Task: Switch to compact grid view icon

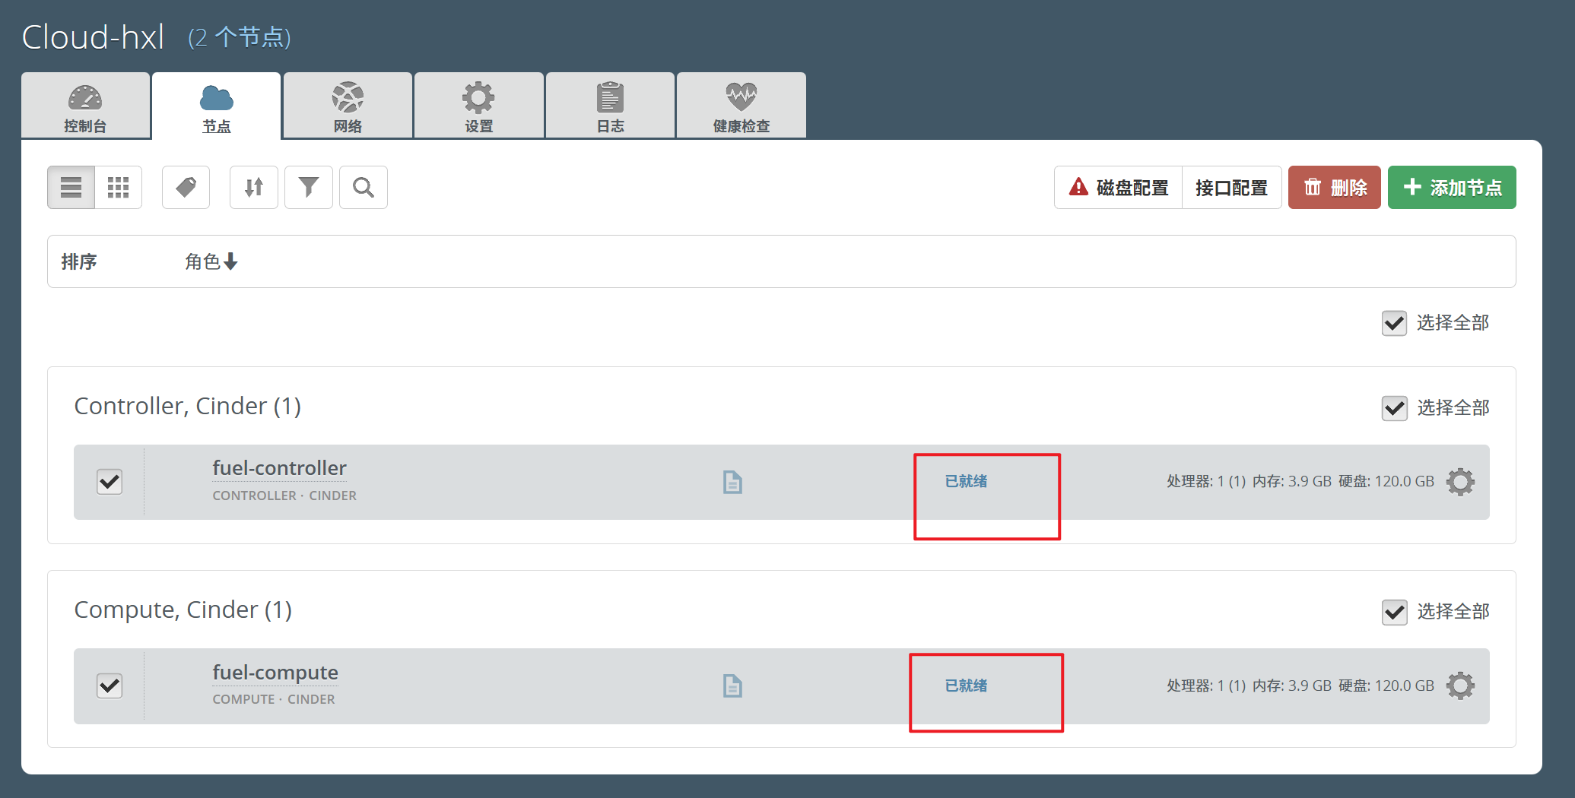Action: point(118,187)
